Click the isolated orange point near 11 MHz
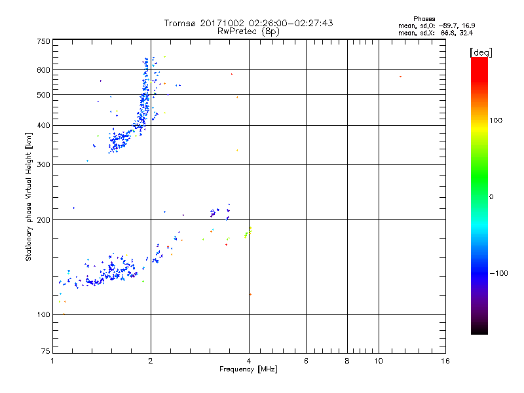Image resolution: width=524 pixels, height=393 pixels. [400, 77]
